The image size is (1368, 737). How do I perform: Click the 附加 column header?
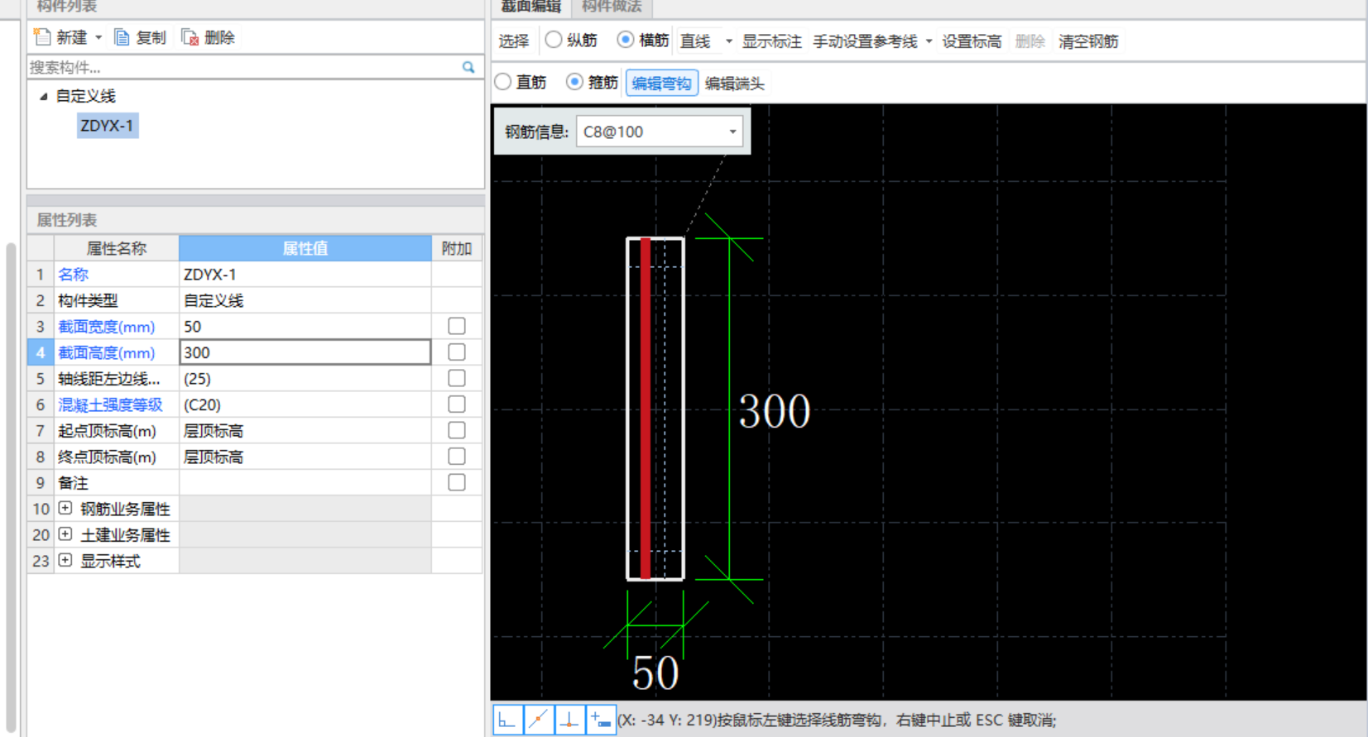pos(457,248)
